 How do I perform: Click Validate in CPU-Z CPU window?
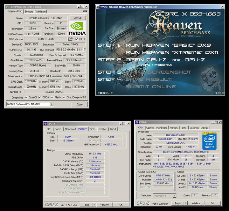pyautogui.click(x=196, y=203)
